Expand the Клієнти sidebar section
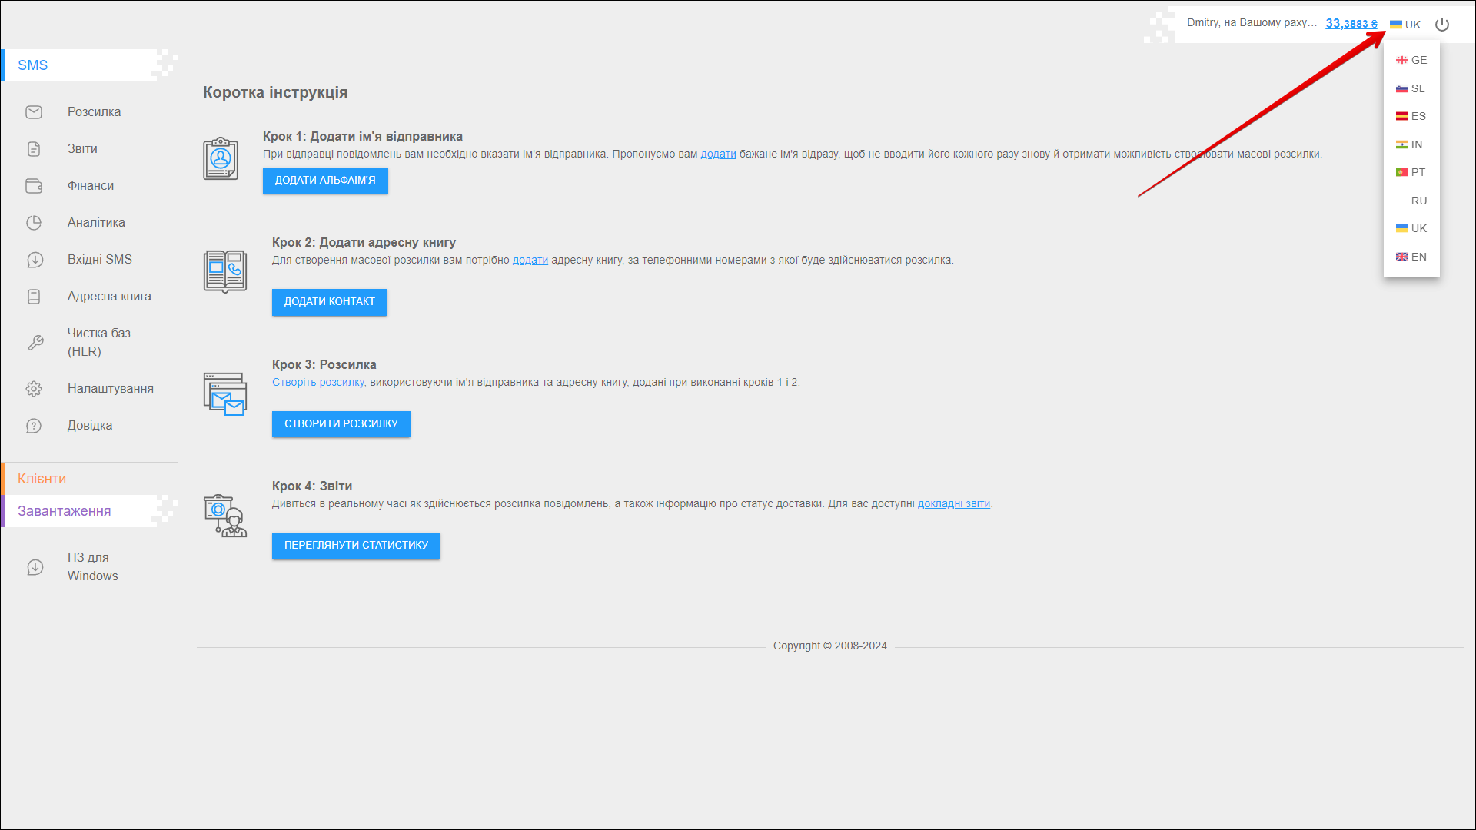The width and height of the screenshot is (1476, 830). [x=42, y=479]
